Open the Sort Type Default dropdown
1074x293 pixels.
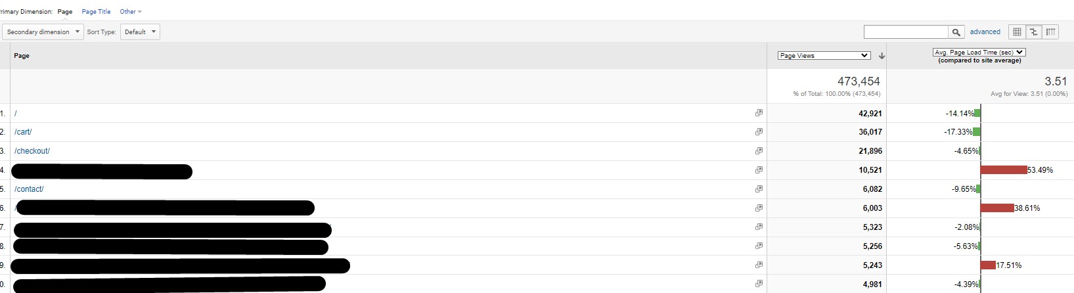(140, 32)
